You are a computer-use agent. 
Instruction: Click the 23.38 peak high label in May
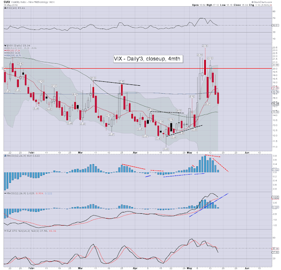[205, 46]
